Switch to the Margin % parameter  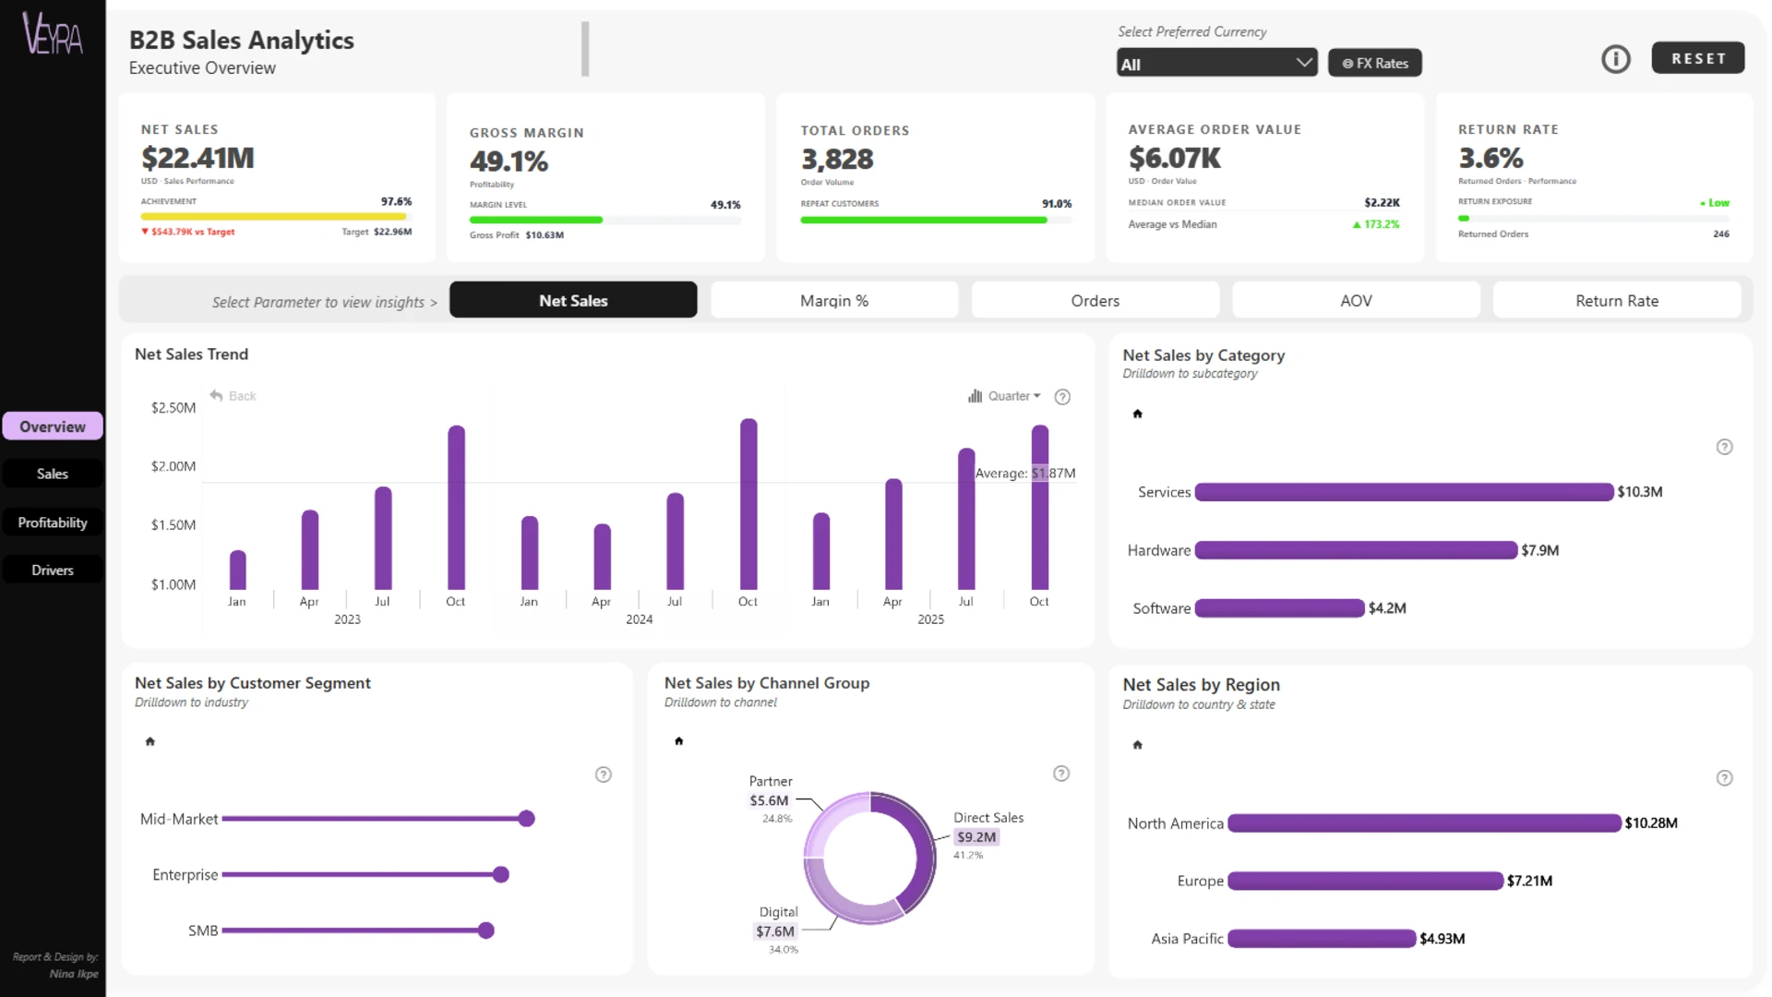[x=834, y=300]
